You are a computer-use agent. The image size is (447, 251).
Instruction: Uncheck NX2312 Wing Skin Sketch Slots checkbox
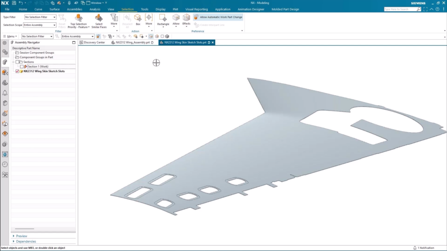(x=17, y=71)
